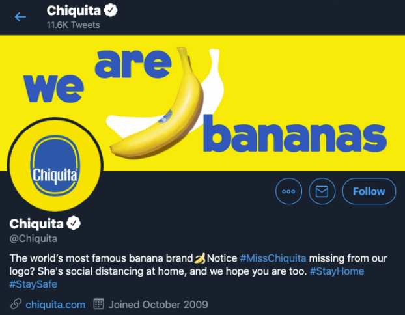Screen dimensions: 405x315
Task: Click the link chain icon beside chiquita.com
Action: pos(16,304)
